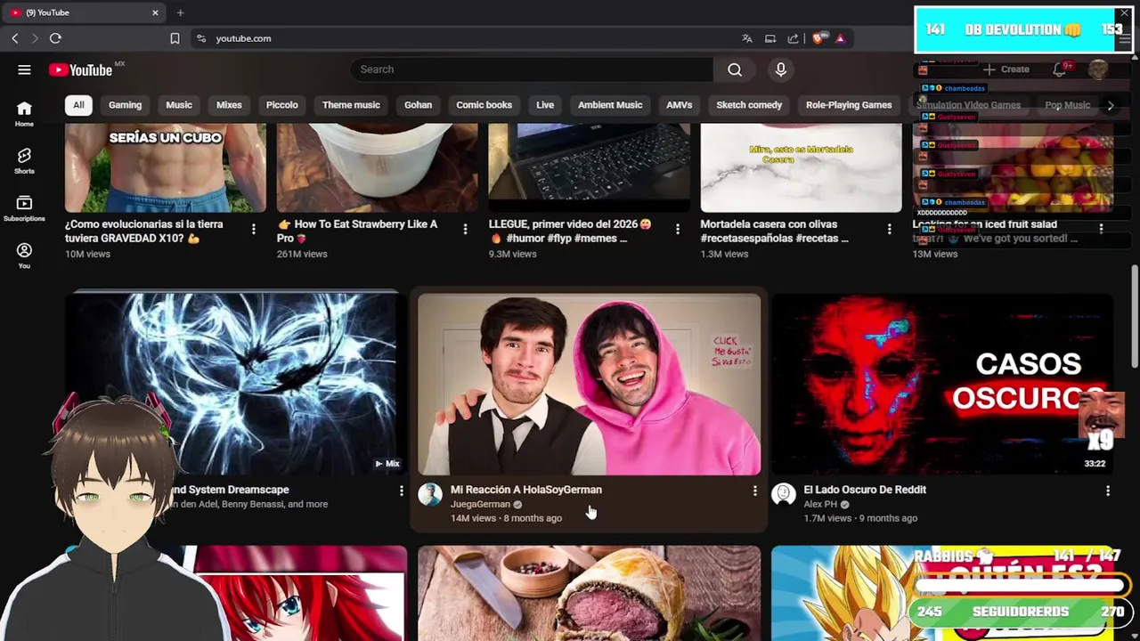Select the Comic books chip
1140x641 pixels.
[x=484, y=105]
